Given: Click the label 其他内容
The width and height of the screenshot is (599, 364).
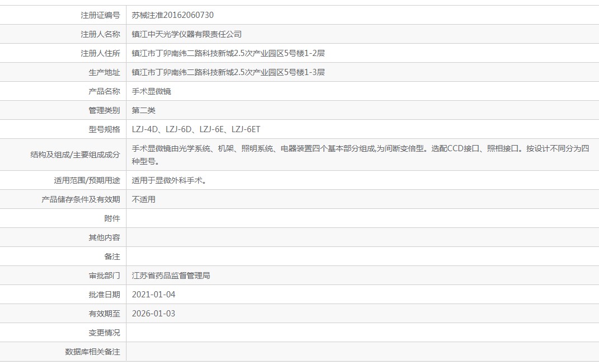Looking at the screenshot, I should 104,237.
